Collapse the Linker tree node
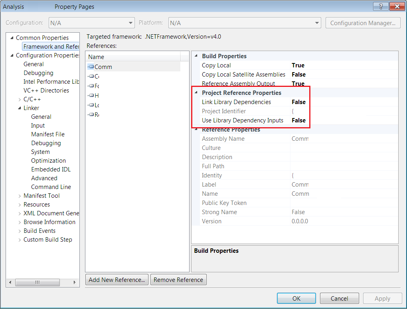This screenshot has height=309, width=407. click(x=20, y=108)
